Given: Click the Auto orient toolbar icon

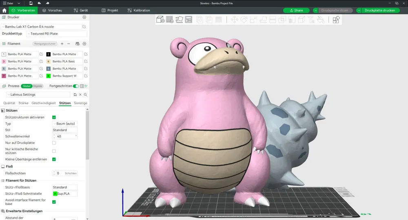Looking at the screenshot, I should coord(179,20).
